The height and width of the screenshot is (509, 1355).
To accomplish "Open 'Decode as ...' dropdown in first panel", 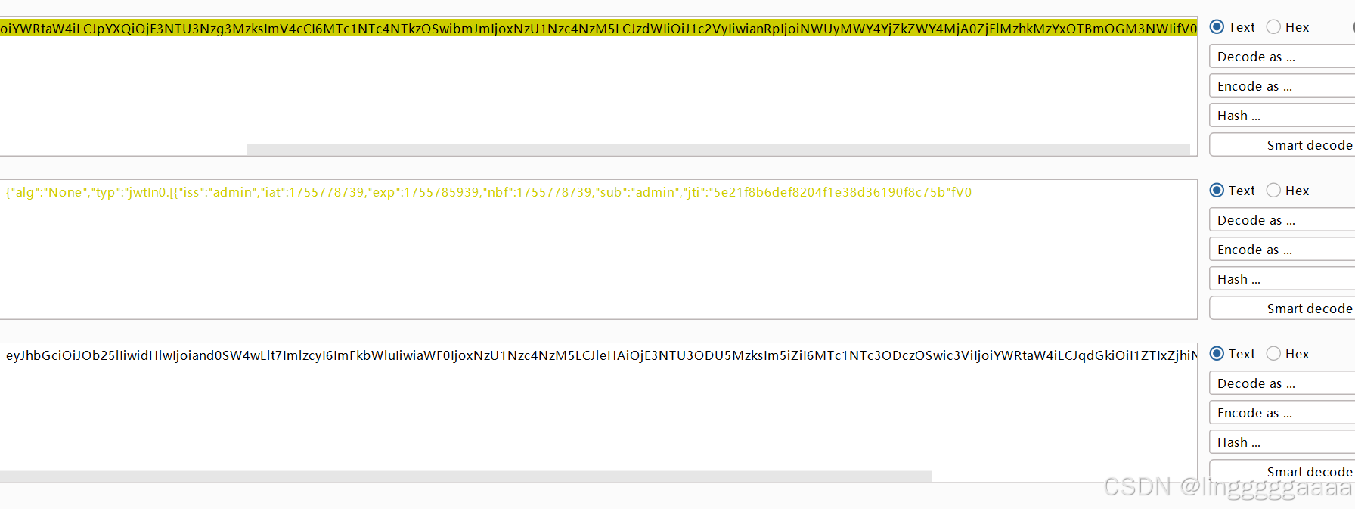I will click(x=1282, y=57).
